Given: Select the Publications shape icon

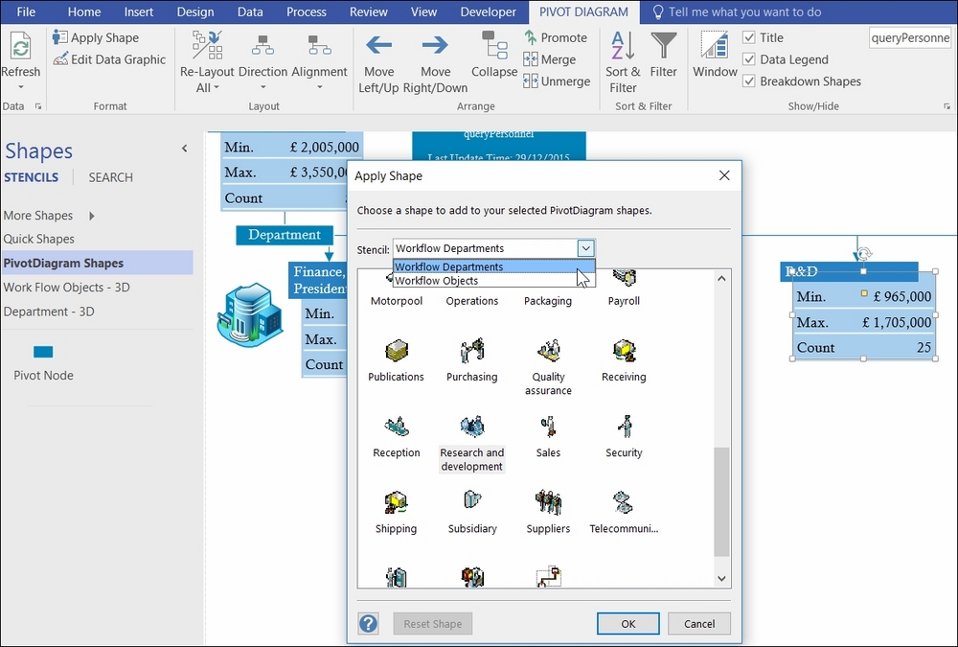Looking at the screenshot, I should [396, 351].
